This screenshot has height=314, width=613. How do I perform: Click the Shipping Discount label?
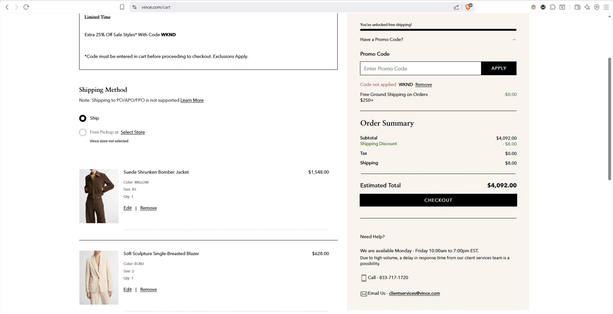(x=378, y=144)
